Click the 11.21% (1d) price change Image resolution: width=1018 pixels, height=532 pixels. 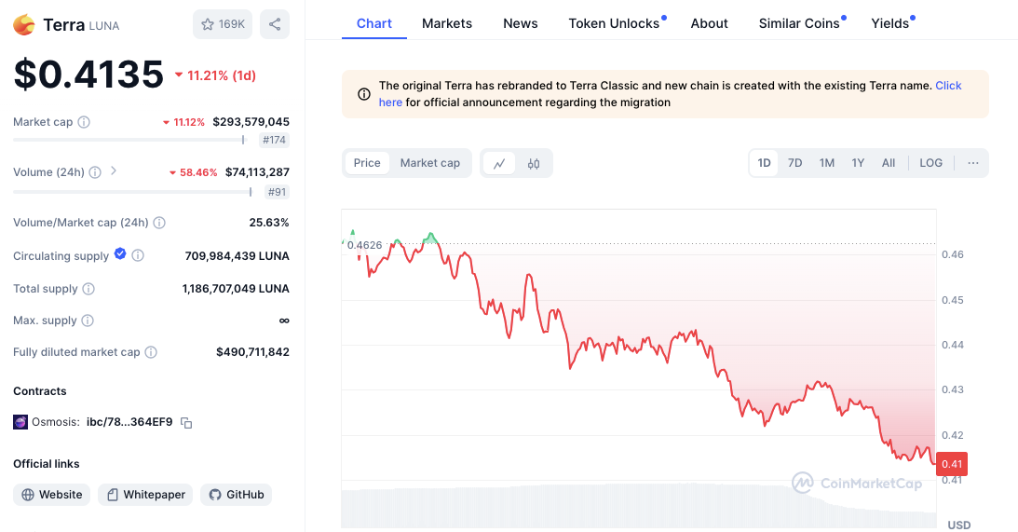215,76
